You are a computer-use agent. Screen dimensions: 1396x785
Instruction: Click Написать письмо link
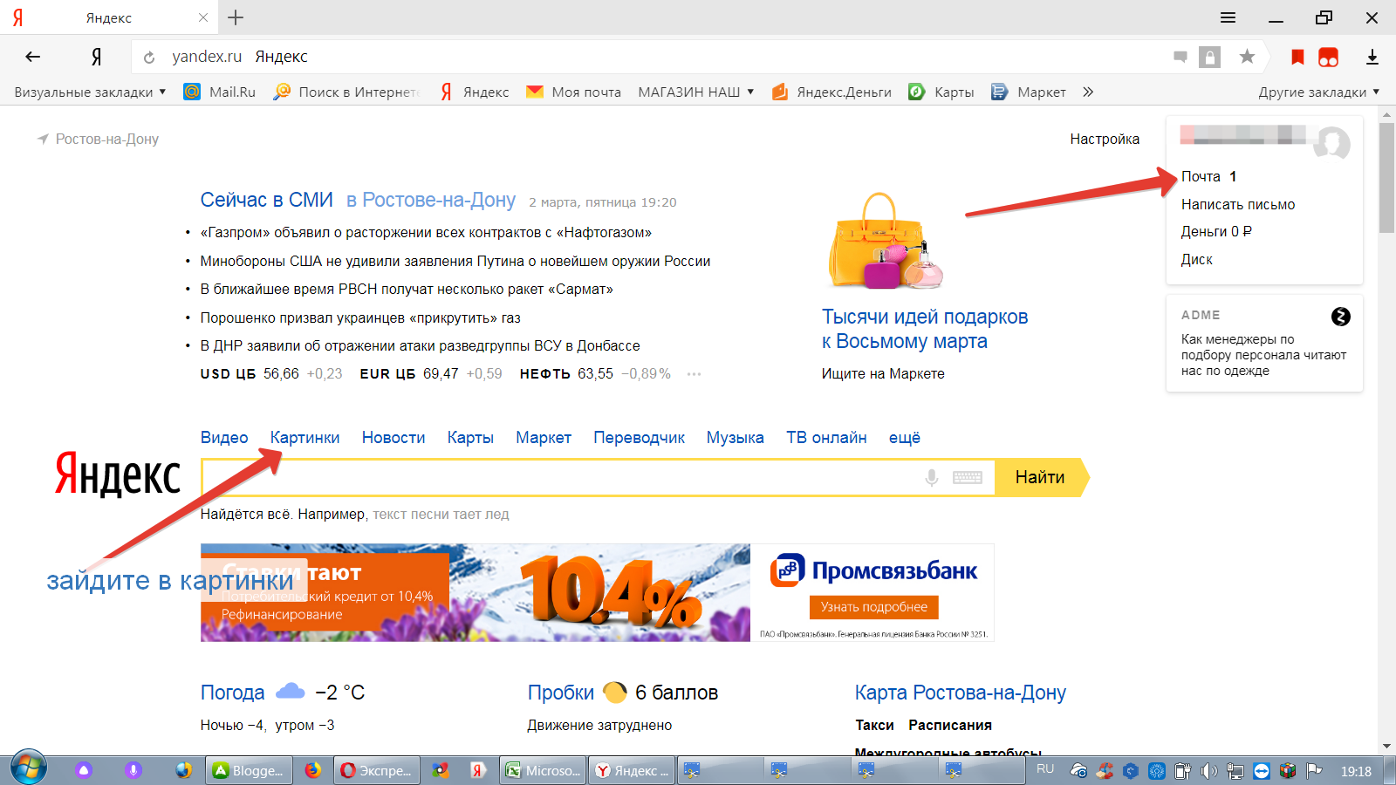click(1238, 204)
